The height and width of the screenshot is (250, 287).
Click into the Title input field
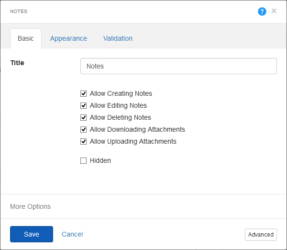(178, 66)
